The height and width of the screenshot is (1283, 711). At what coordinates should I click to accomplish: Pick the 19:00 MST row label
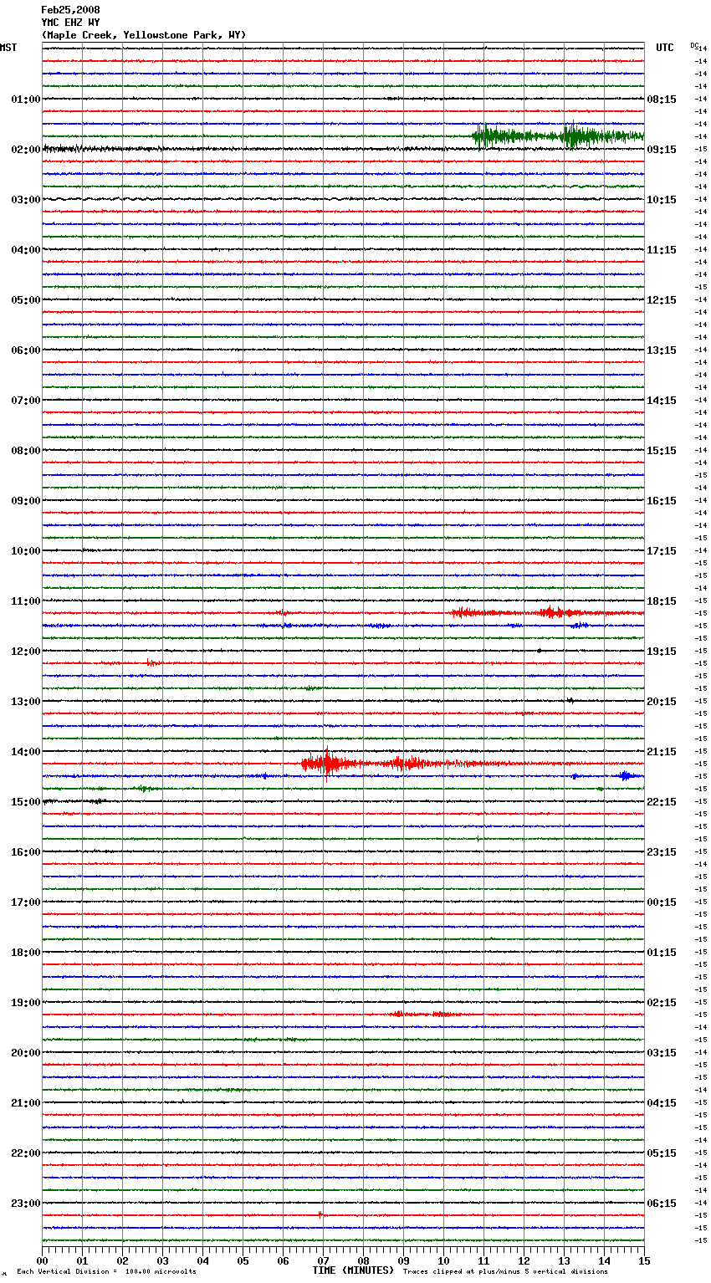(x=26, y=1003)
